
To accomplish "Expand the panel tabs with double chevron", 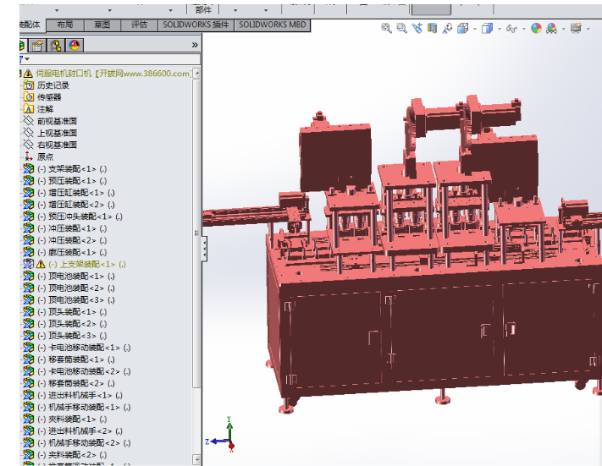I will 195,45.
